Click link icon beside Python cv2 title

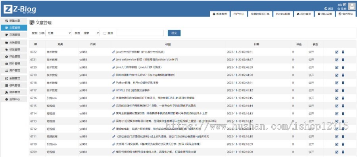(x=114, y=83)
